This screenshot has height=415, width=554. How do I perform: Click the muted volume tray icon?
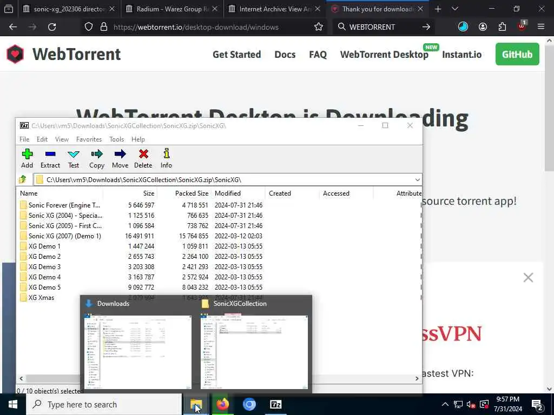point(471,404)
